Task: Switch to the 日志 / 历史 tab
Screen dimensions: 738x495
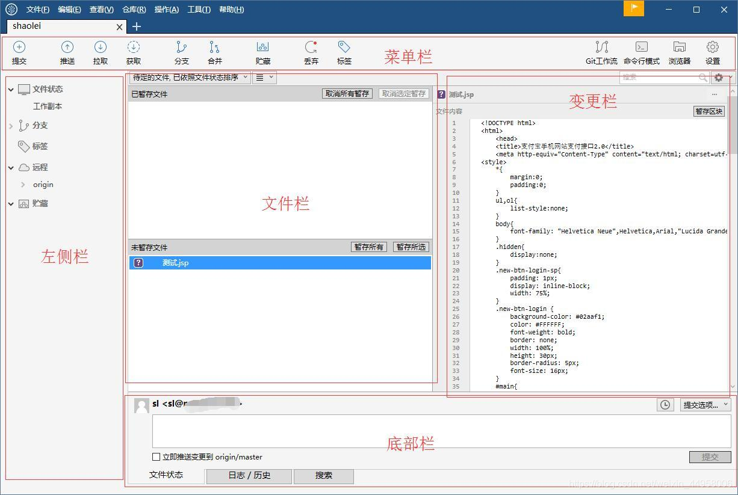Action: click(249, 475)
